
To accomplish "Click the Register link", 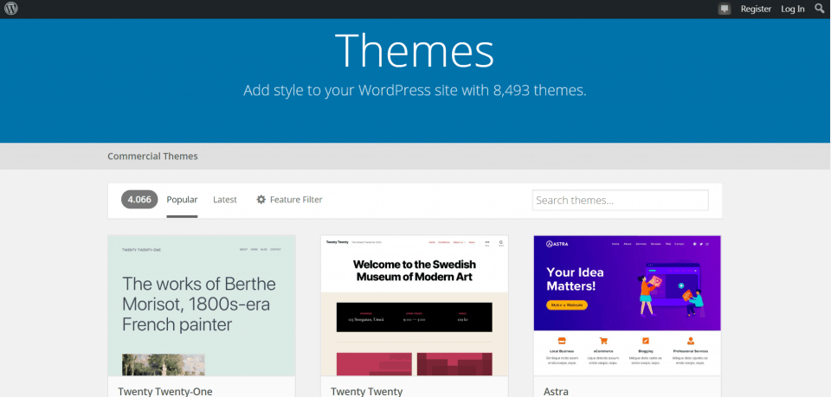I will pyautogui.click(x=756, y=9).
